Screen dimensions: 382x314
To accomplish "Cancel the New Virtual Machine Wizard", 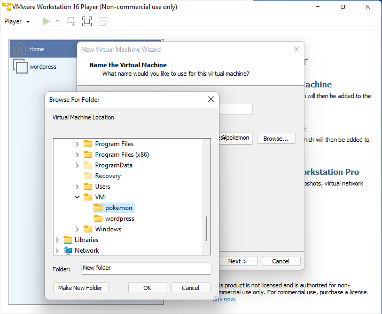I will click(x=281, y=261).
